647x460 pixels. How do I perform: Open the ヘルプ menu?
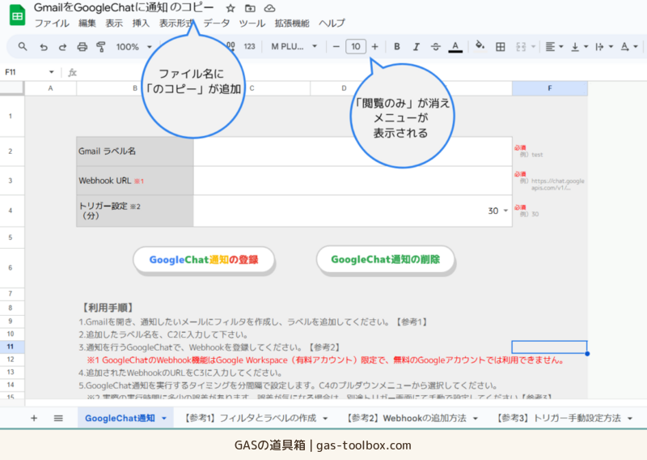pos(332,23)
